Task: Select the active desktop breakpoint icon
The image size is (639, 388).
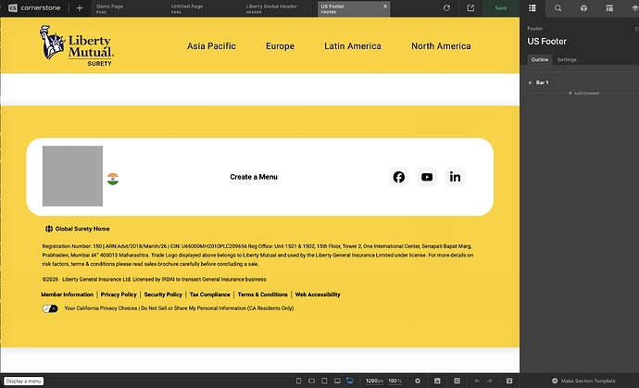Action: click(x=350, y=381)
